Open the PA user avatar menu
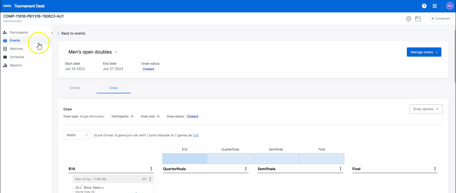 [450, 6]
